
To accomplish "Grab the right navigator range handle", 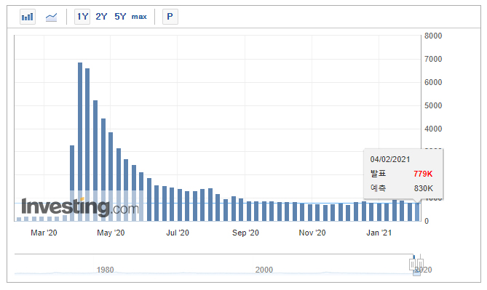I will click(420, 265).
